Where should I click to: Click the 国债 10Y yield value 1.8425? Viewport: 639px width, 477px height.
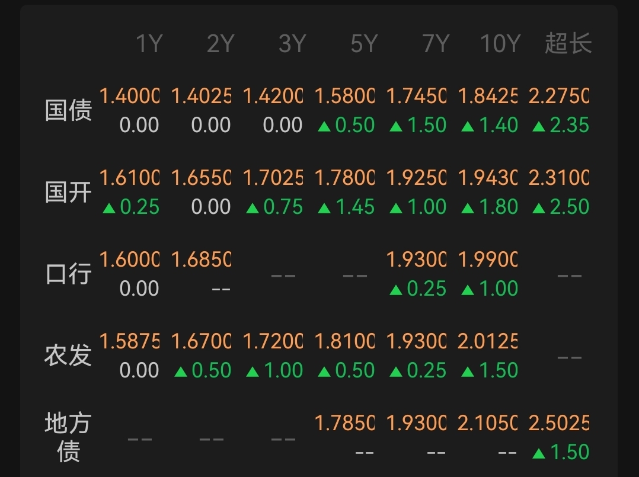pos(487,96)
